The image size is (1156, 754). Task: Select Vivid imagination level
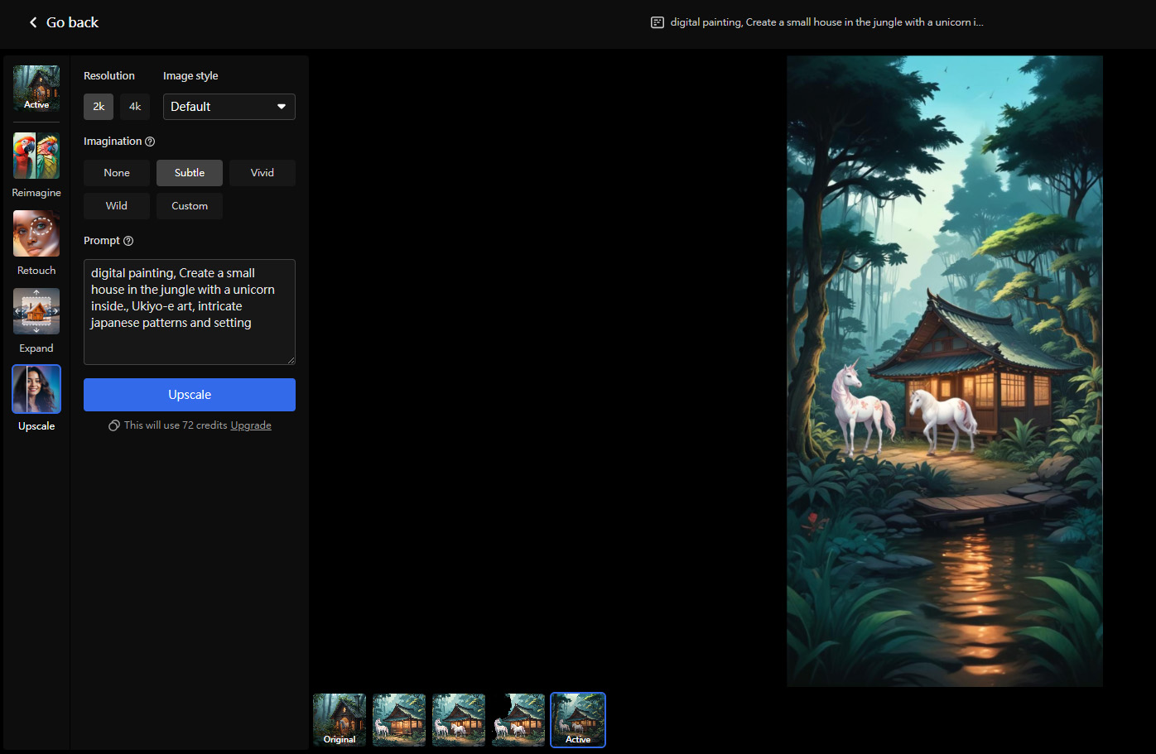(x=262, y=173)
